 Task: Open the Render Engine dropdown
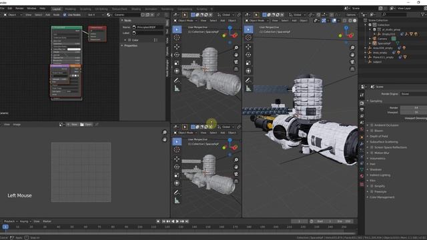point(414,94)
